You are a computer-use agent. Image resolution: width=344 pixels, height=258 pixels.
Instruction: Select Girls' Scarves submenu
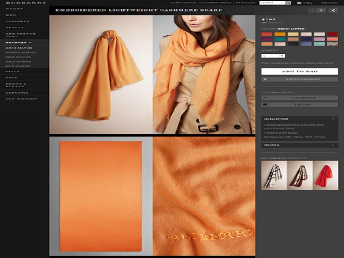(x=18, y=62)
